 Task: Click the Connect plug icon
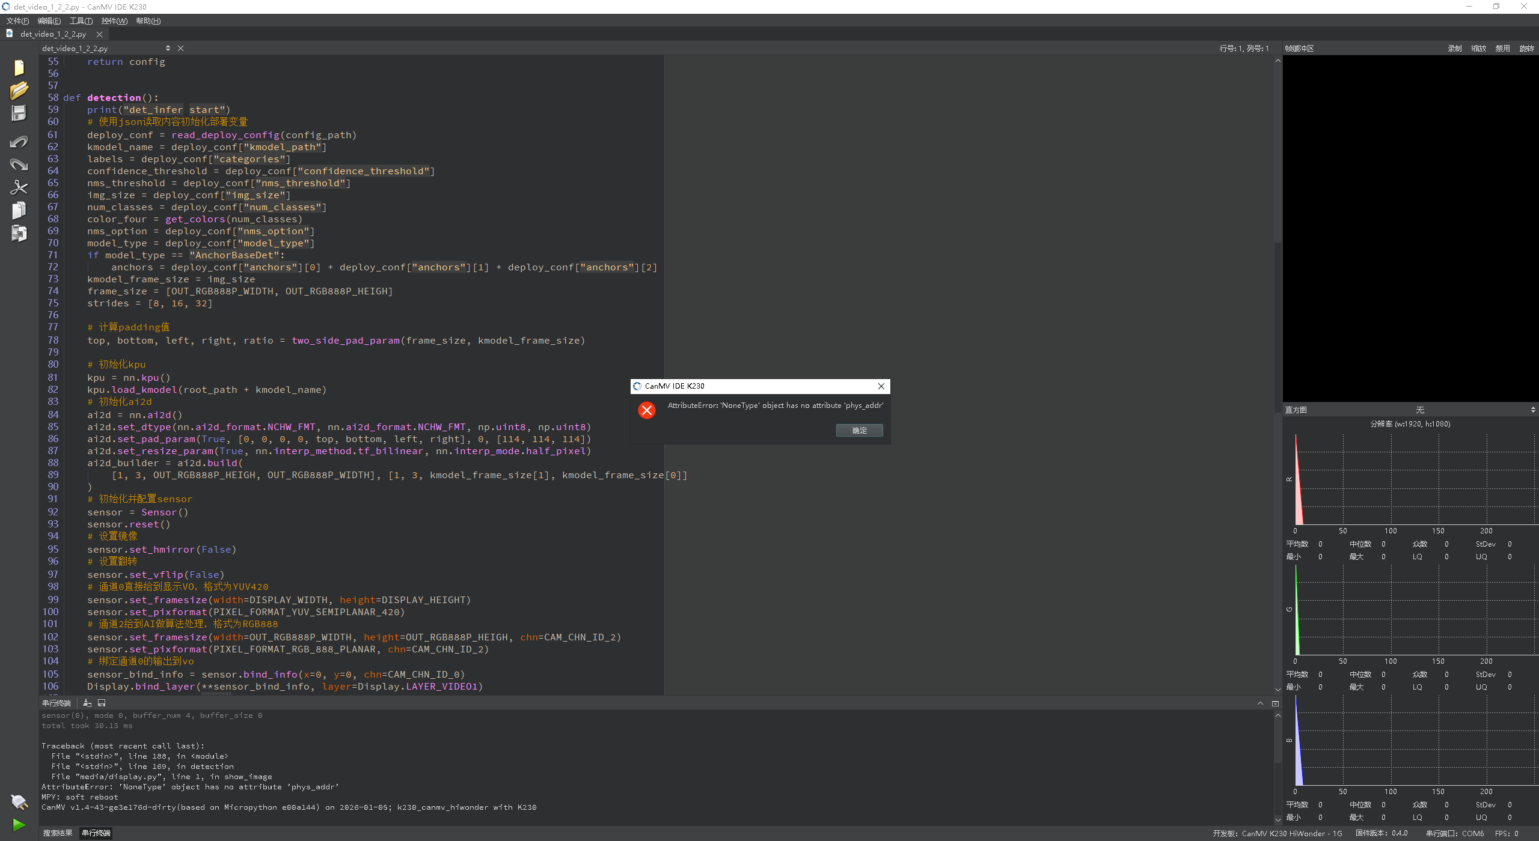19,802
